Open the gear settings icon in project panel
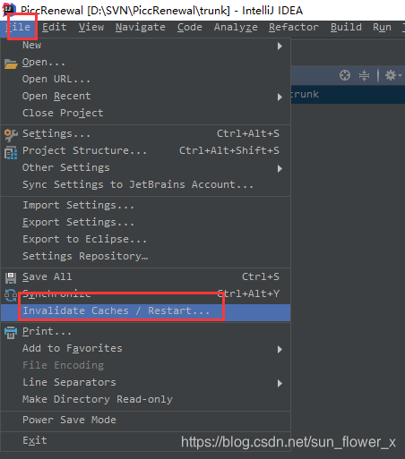 [x=393, y=75]
